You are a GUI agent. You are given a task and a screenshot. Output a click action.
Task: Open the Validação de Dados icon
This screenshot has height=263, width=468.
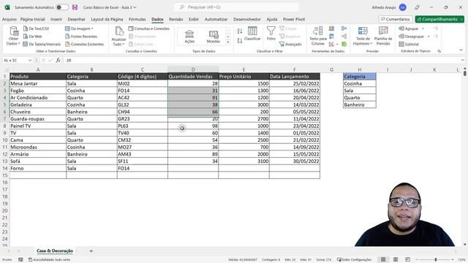click(x=331, y=44)
